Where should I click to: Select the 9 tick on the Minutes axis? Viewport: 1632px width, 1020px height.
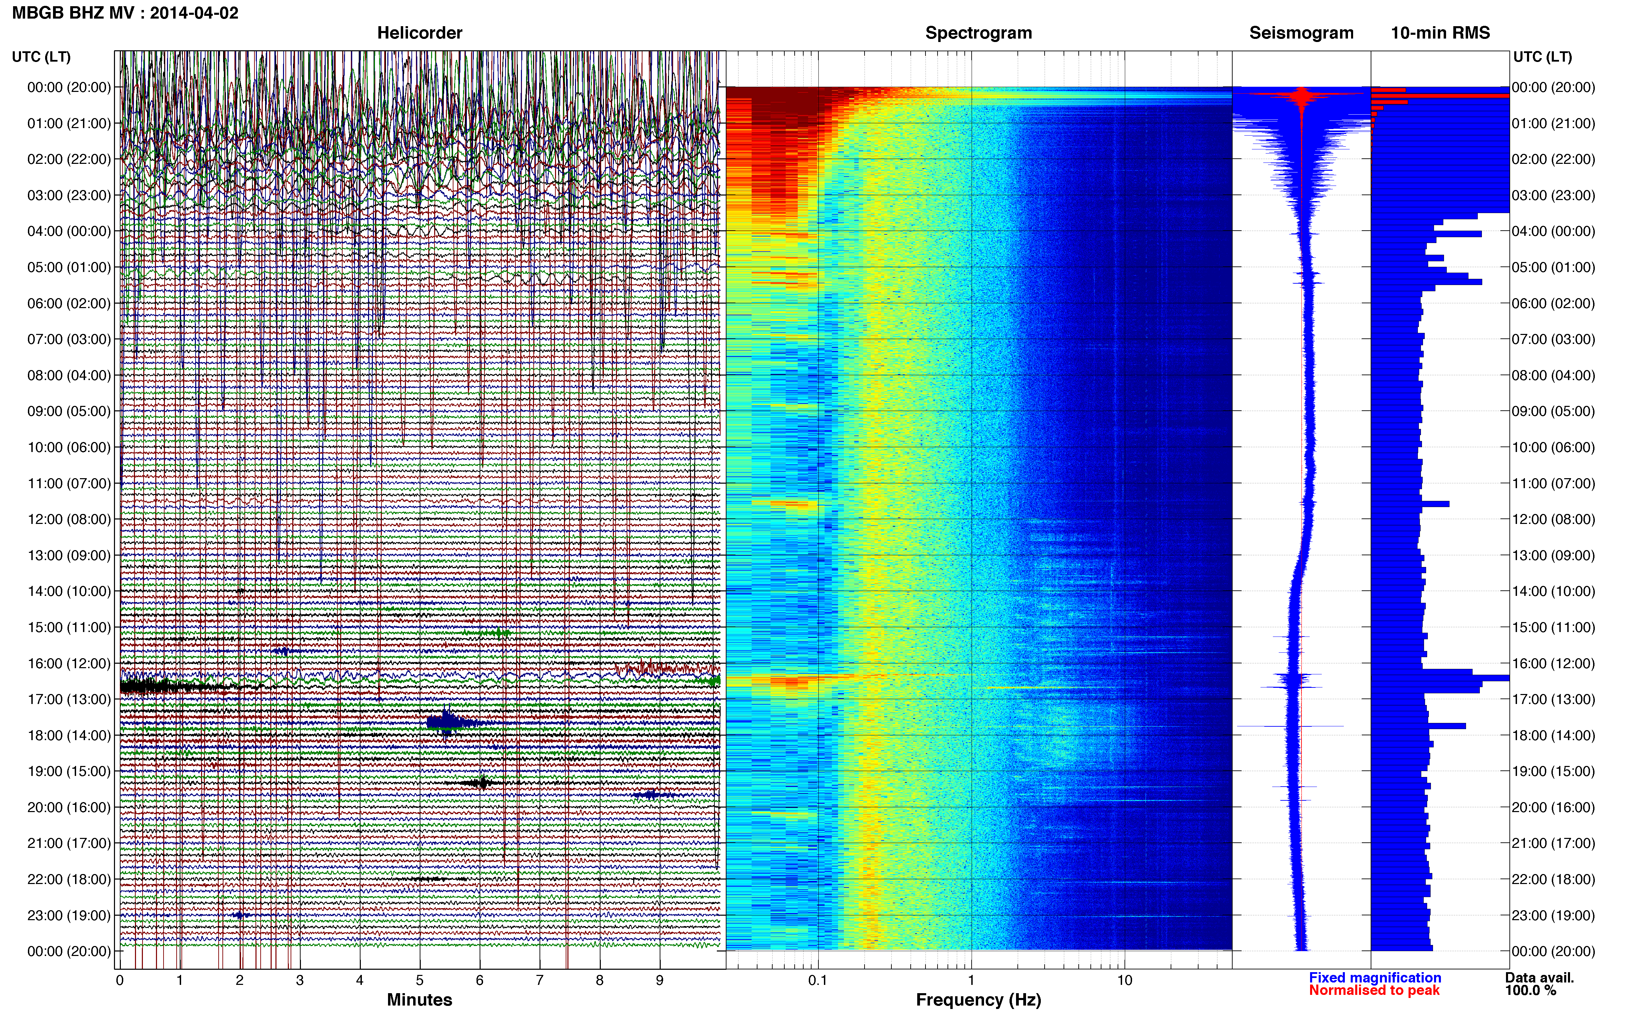point(660,980)
